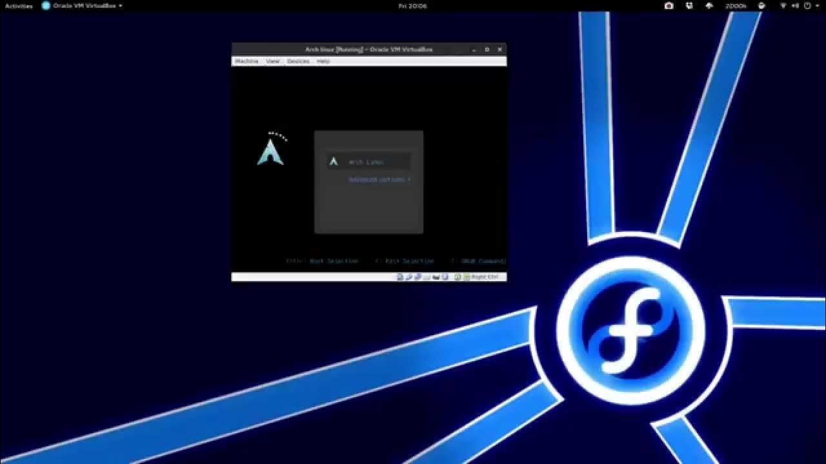
Task: Open the system menu power icon
Action: pos(807,6)
